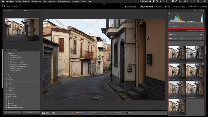Show the filmstrip with bottom arrow
Screen dimensions: 208x117
104,116
